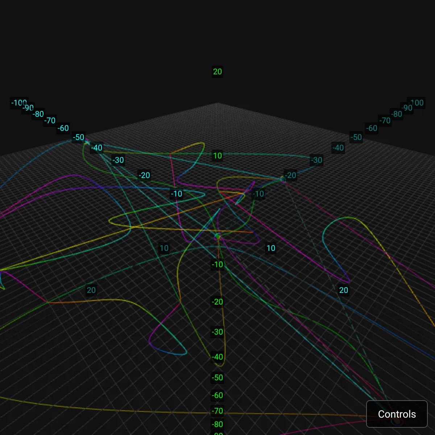The height and width of the screenshot is (435, 435).
Task: Click the bright cyan -30 axis label
Action: coord(118,160)
